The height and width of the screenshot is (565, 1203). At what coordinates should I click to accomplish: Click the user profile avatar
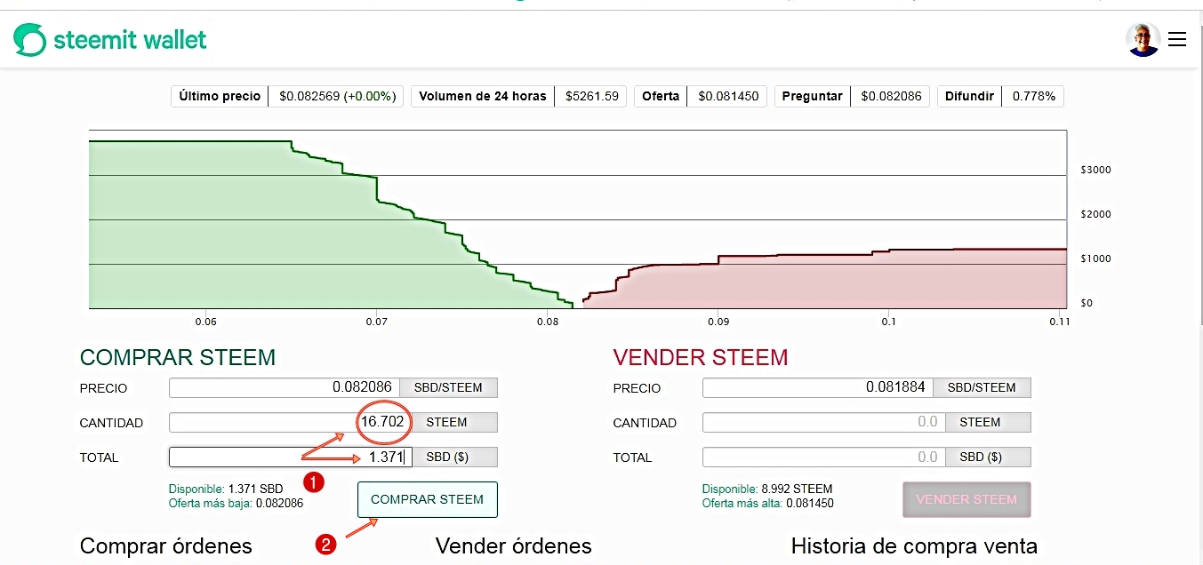click(1143, 39)
